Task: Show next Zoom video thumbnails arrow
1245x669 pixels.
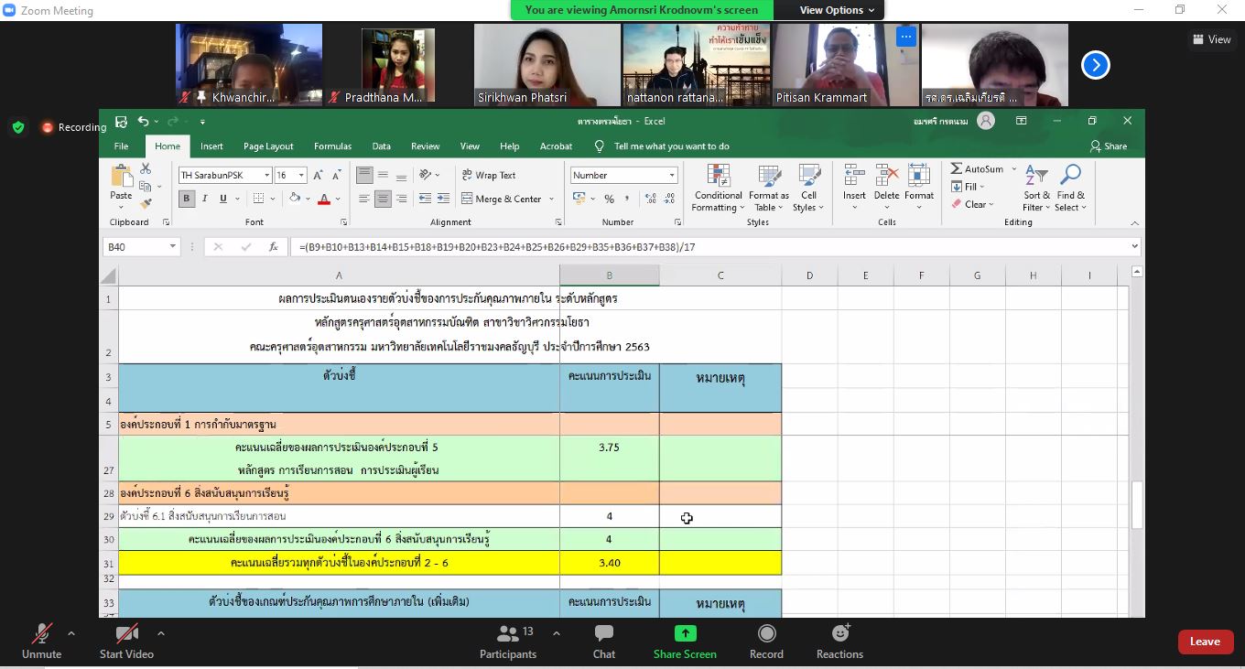Action: coord(1096,65)
